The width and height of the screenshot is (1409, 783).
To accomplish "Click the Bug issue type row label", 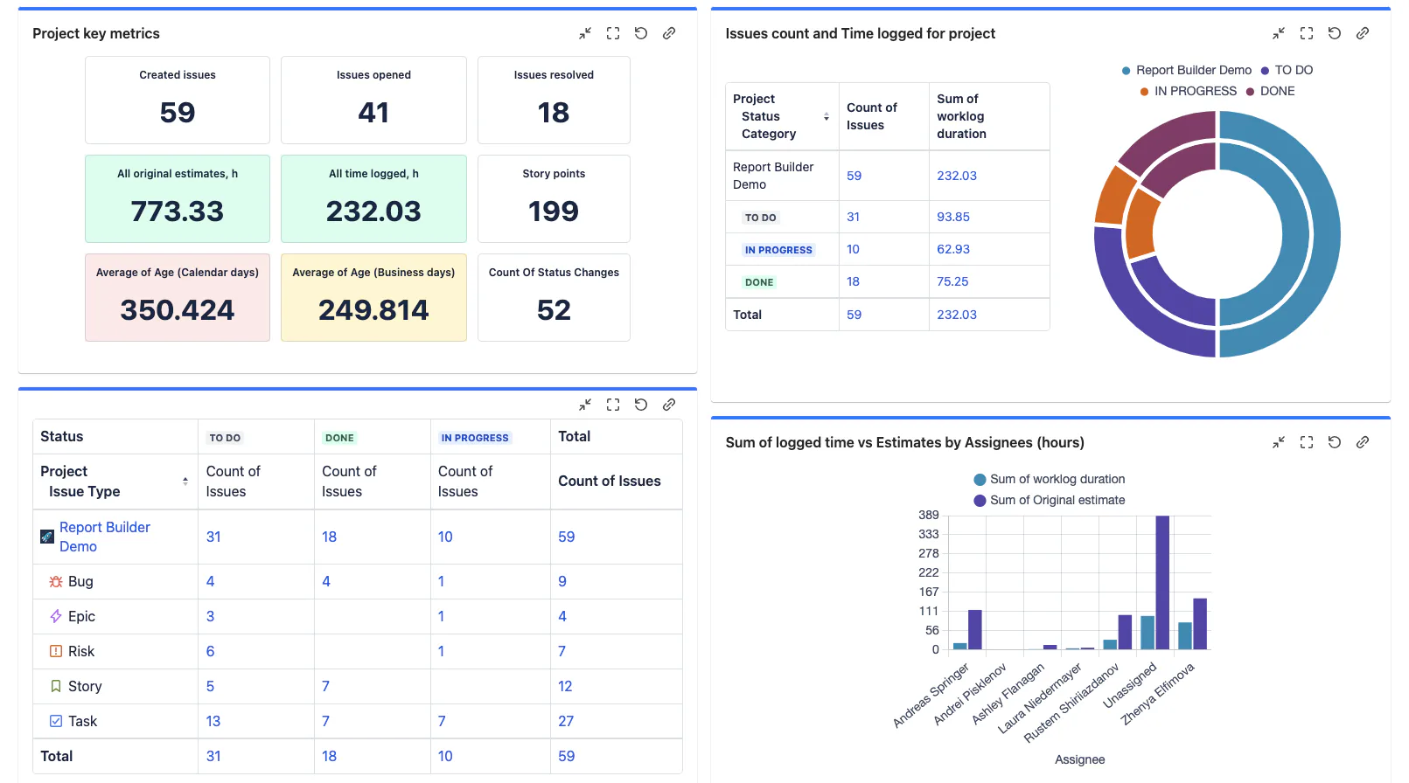I will (x=80, y=581).
